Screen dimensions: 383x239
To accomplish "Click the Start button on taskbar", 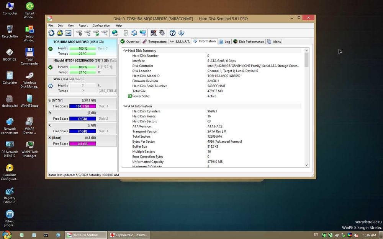I will pos(7,235).
